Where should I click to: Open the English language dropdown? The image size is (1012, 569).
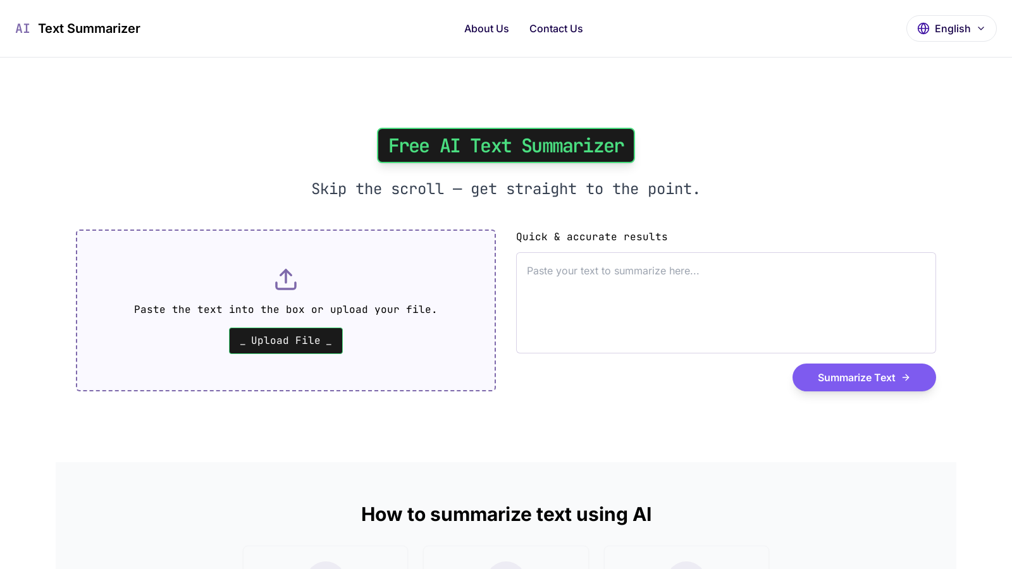coord(951,28)
